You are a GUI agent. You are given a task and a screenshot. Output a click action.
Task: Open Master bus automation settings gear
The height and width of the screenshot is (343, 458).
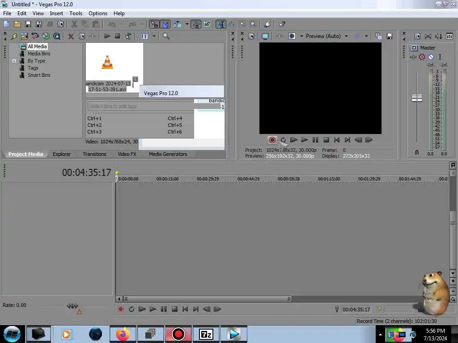[x=422, y=57]
